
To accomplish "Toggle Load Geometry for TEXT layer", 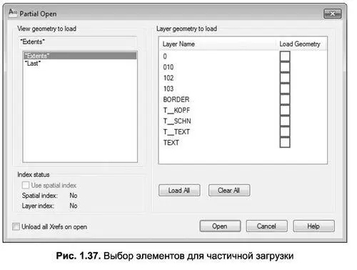I will 285,143.
